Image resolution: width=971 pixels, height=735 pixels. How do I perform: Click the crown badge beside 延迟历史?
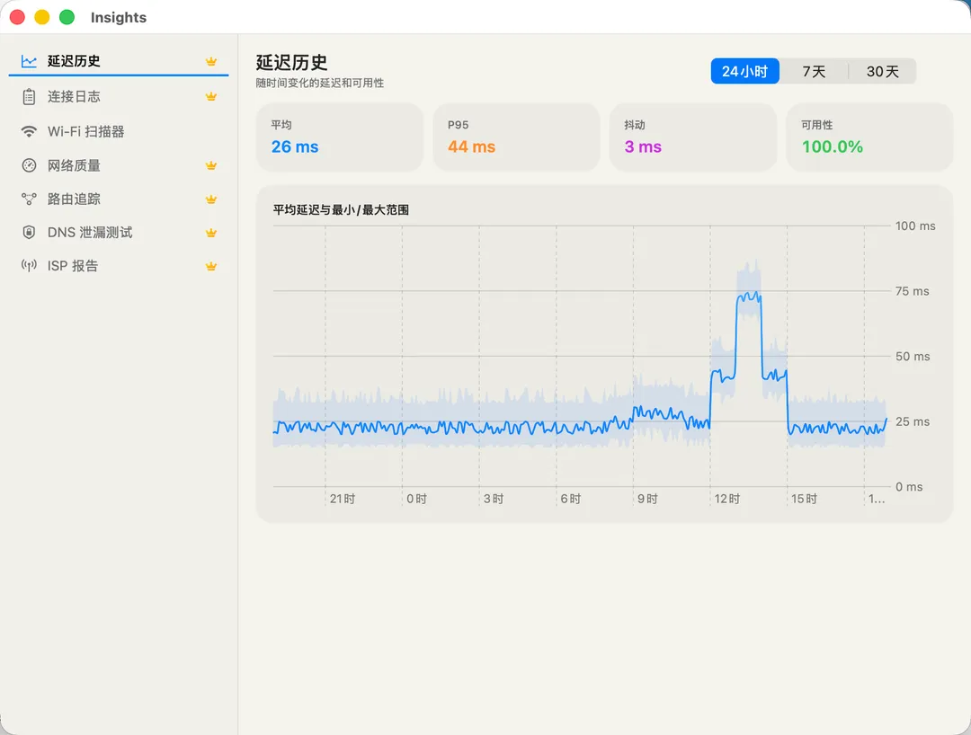click(x=211, y=61)
